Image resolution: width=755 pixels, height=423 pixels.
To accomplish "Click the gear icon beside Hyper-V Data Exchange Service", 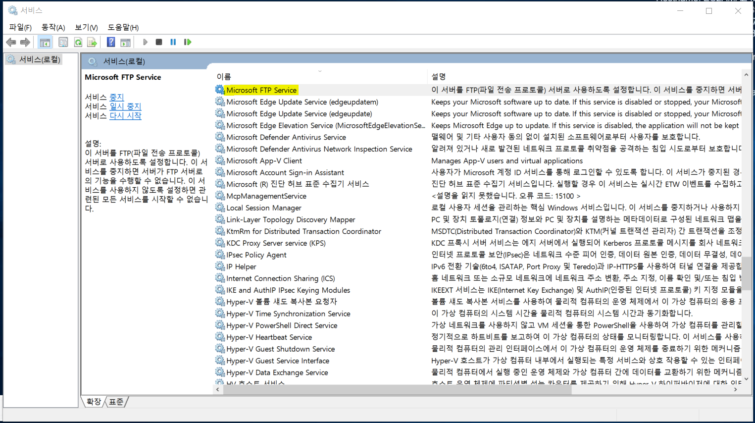I will click(220, 372).
